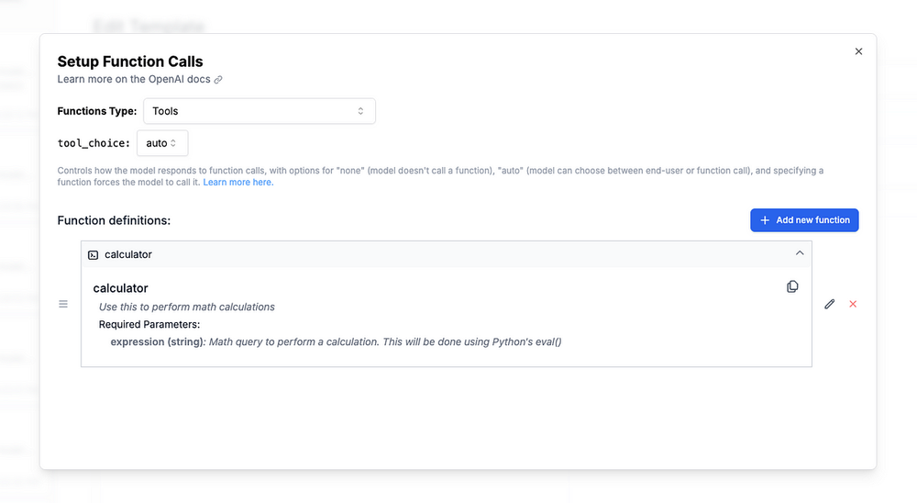Grab the drag handle beside calculator
This screenshot has height=503, width=917.
pyautogui.click(x=63, y=304)
